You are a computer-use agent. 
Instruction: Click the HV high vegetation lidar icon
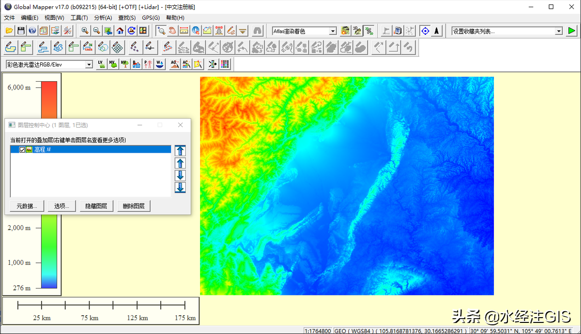tap(124, 64)
